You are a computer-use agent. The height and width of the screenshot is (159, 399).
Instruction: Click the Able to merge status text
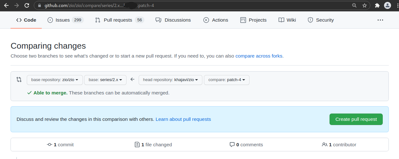click(x=50, y=93)
